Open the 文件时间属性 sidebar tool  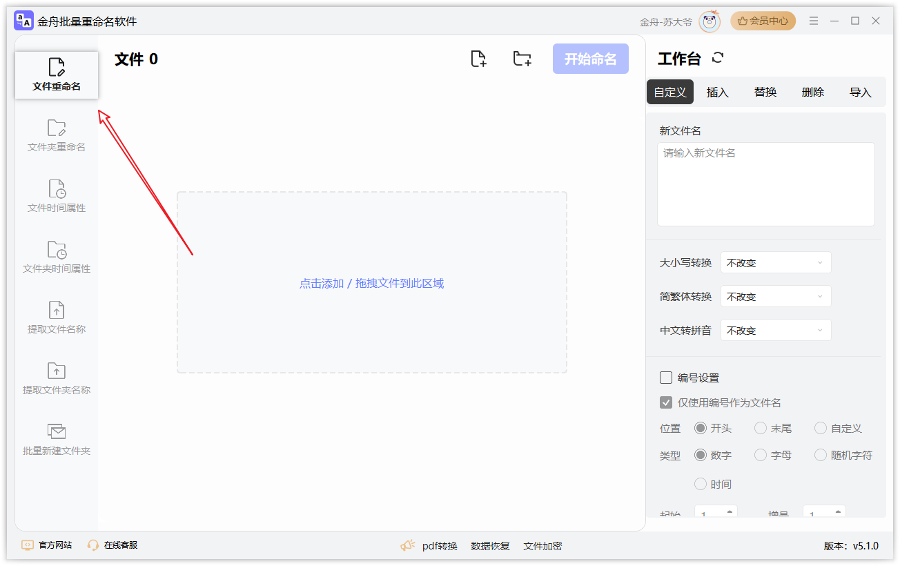click(57, 197)
